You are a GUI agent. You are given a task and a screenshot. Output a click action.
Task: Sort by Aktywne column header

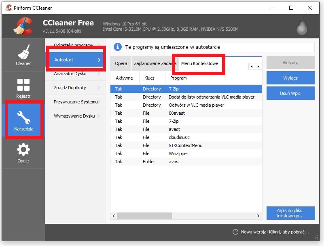pos(125,78)
